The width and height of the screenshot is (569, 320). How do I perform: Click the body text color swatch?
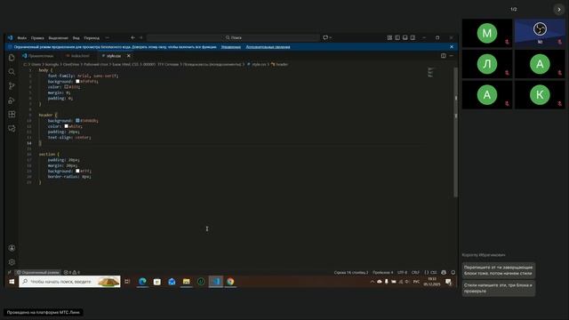tap(67, 87)
